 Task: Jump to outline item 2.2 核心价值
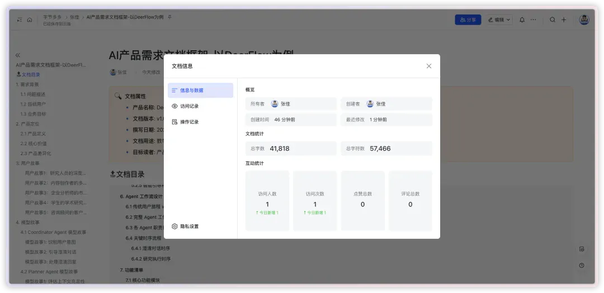[x=33, y=143]
